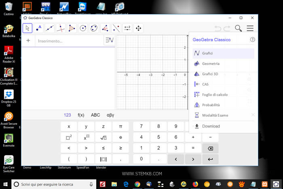This screenshot has height=189, width=283.
Task: Choose CAS from the perspectives menu
Action: [205, 84]
